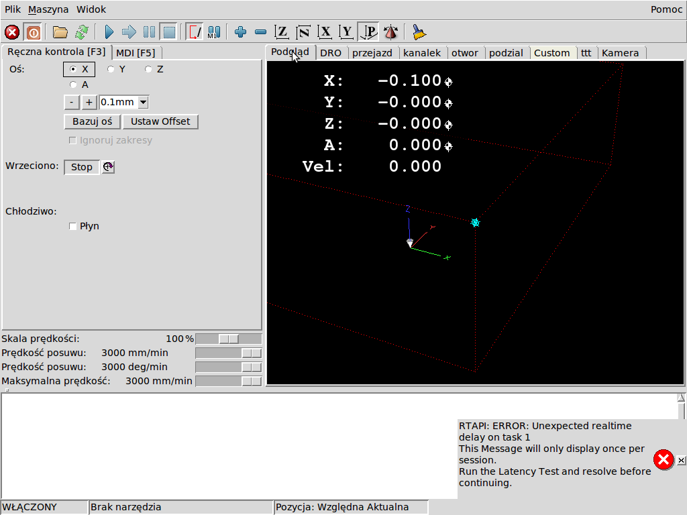This screenshot has width=687, height=515.
Task: Switch to the MDI [F5] tab
Action: pyautogui.click(x=136, y=53)
